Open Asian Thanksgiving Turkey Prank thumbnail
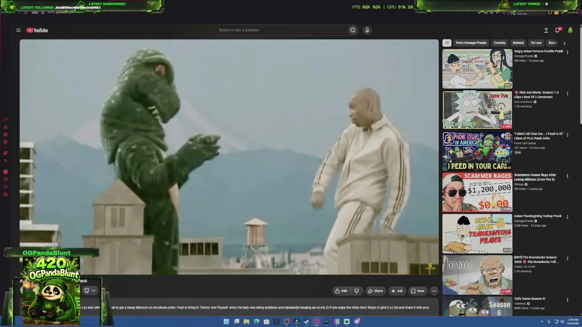The width and height of the screenshot is (582, 327). pyautogui.click(x=477, y=233)
